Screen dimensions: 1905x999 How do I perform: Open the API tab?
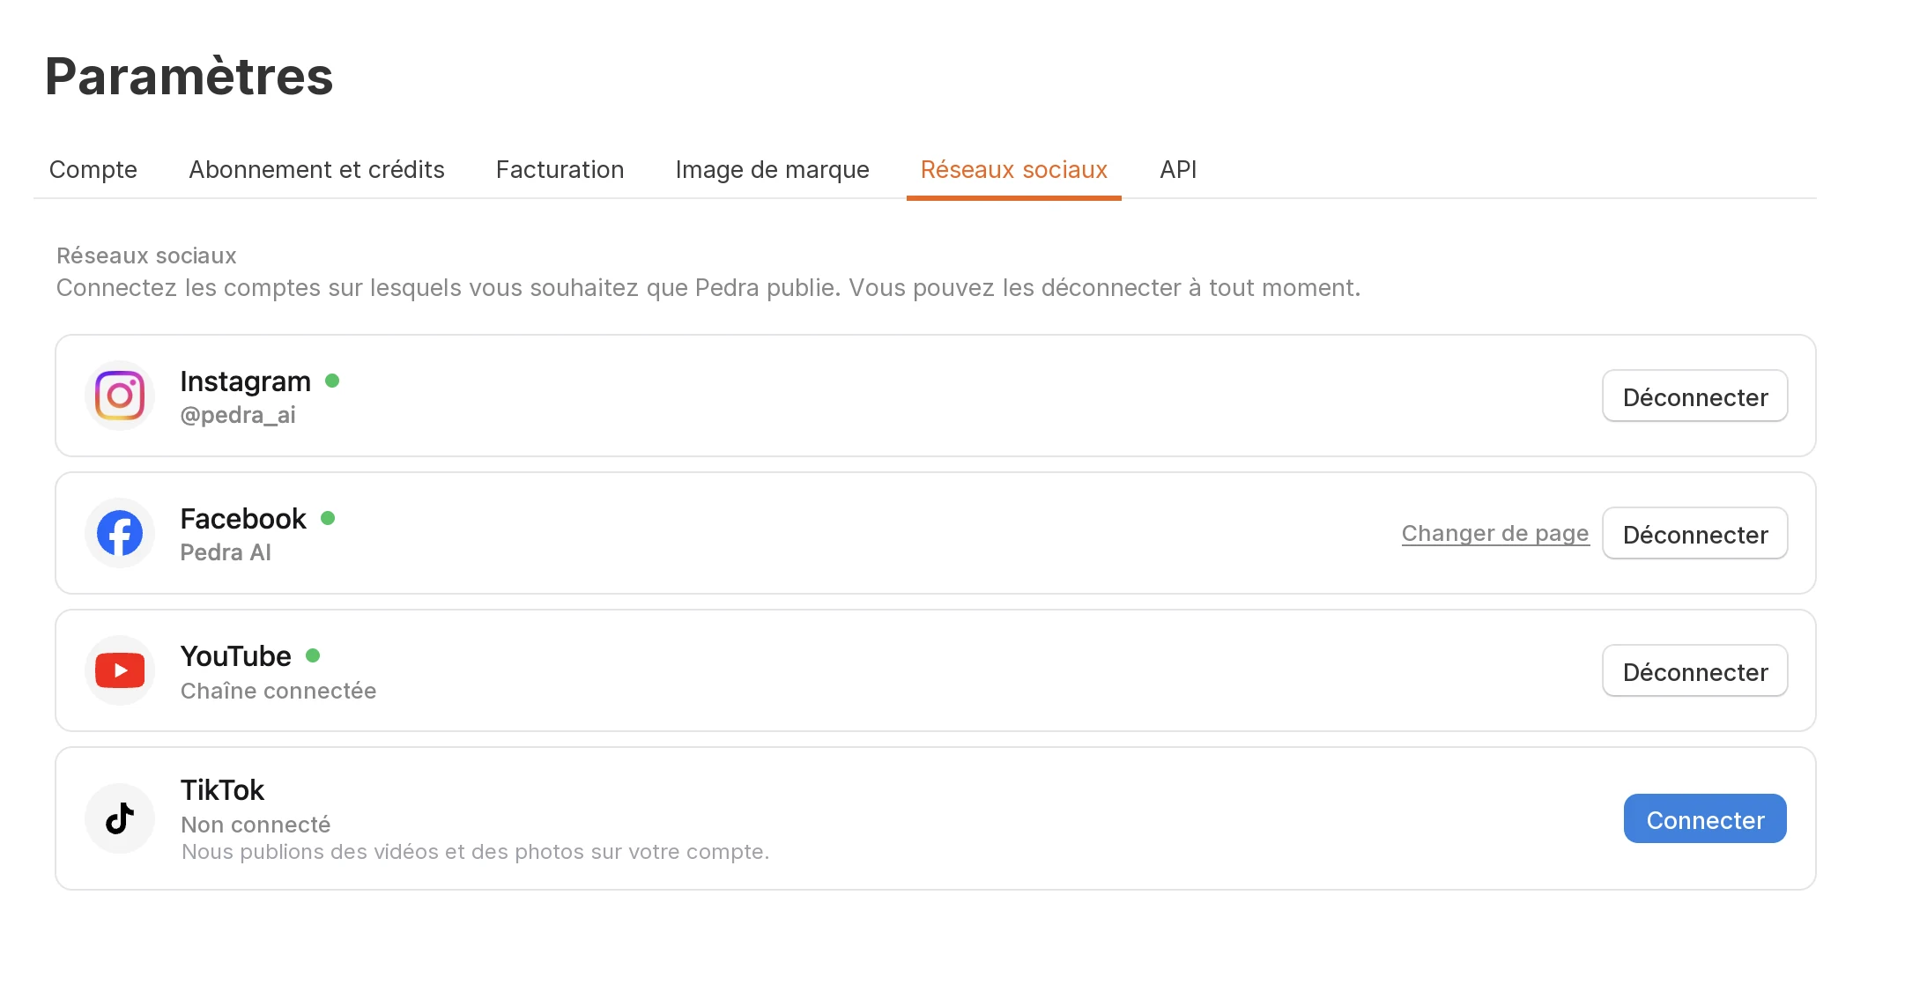1178,169
